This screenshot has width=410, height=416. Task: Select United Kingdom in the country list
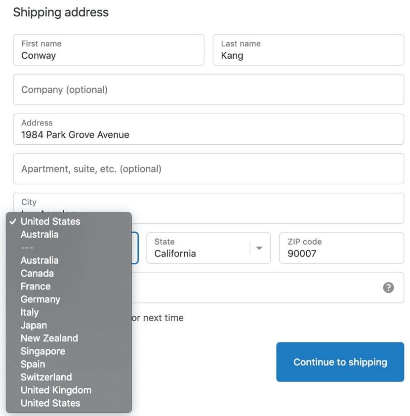(56, 389)
